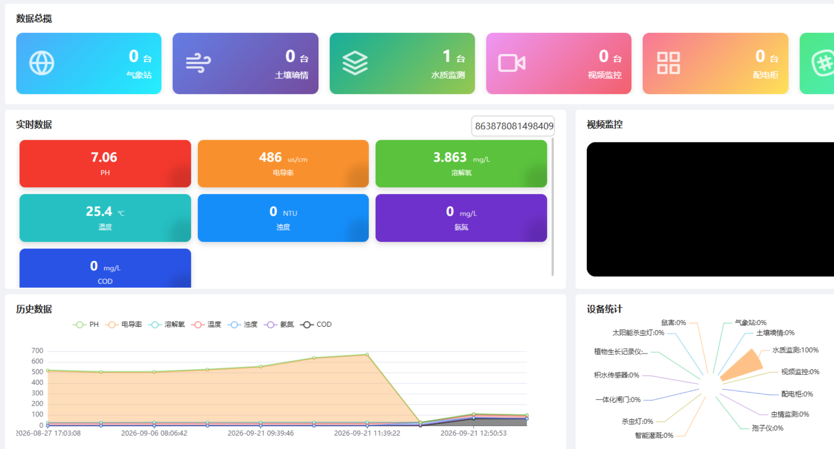Toggle PH series in chart legend
The height and width of the screenshot is (449, 834).
86,324
